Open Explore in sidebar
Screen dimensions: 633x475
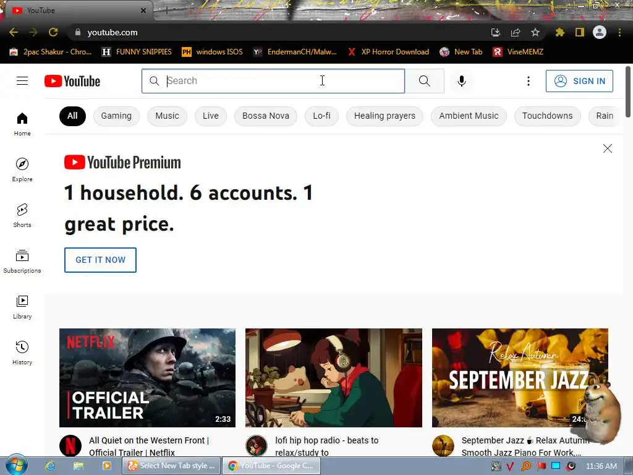(22, 169)
